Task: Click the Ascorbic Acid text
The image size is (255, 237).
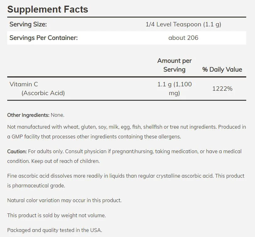Action: 43,93
